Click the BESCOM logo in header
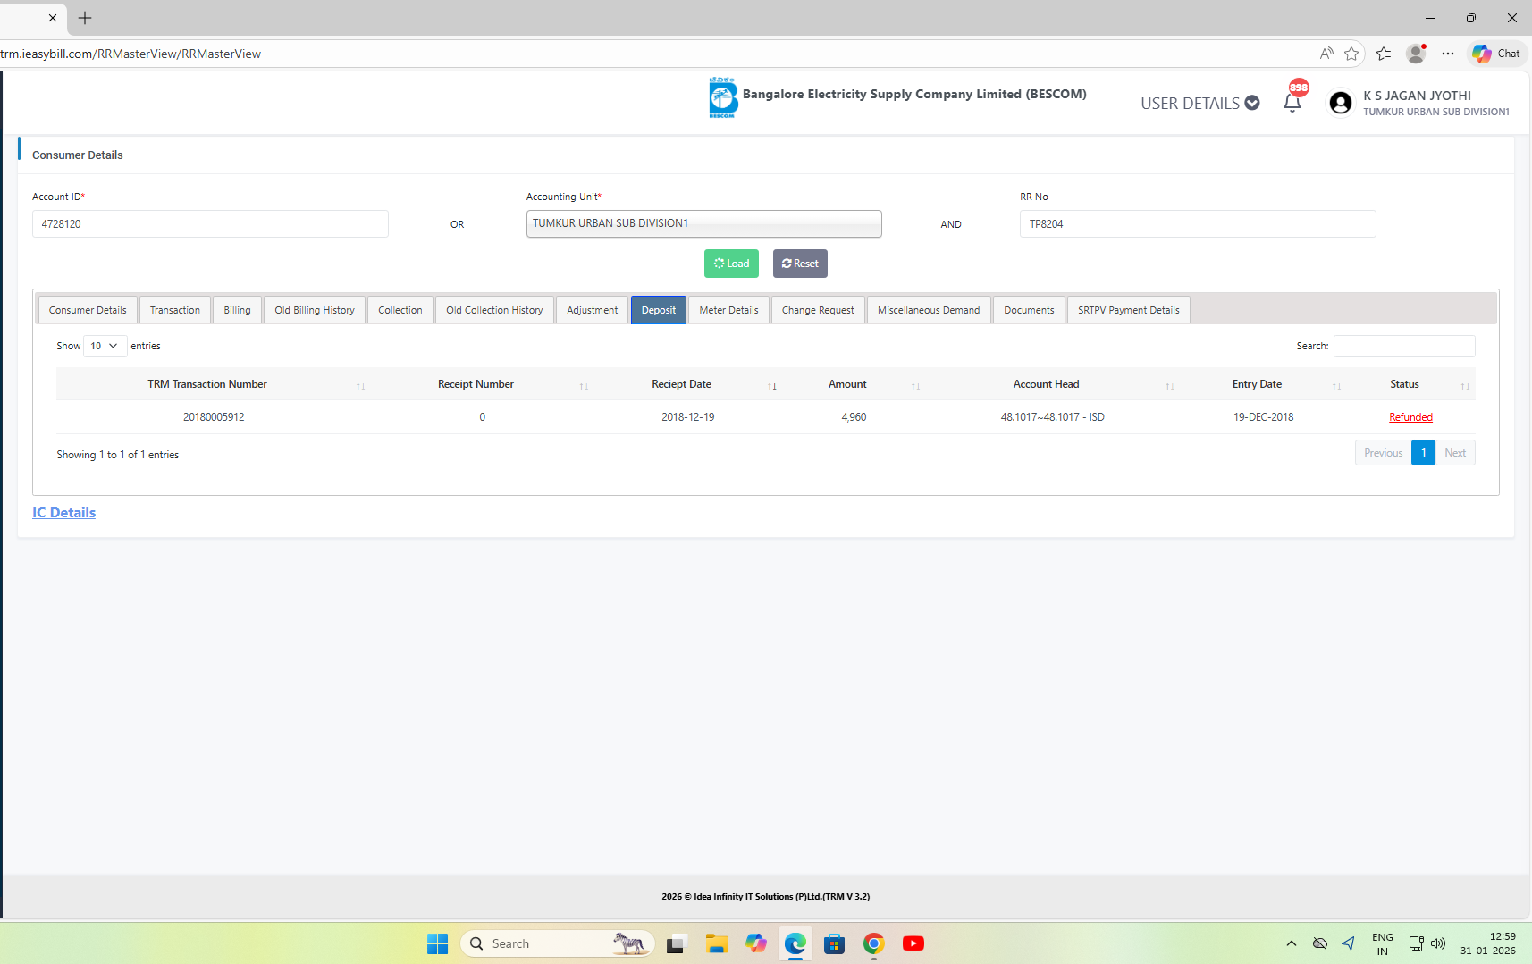 click(x=722, y=96)
